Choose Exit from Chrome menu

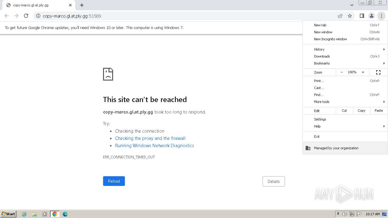pos(345,137)
